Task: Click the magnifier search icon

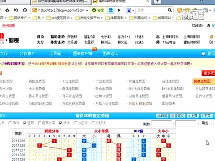Action: click(x=170, y=10)
